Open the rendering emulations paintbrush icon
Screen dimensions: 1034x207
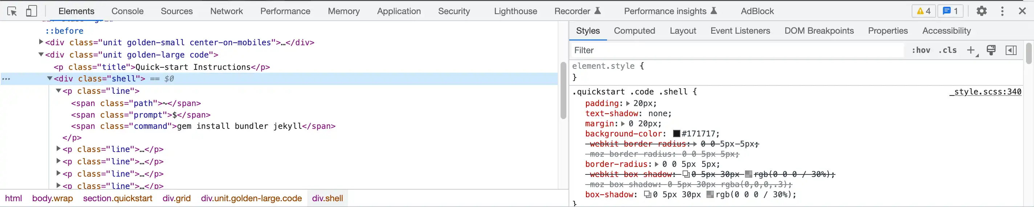[991, 50]
